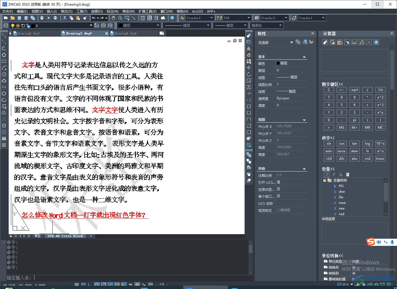Click the Select Objects icon in Properties
The height and width of the screenshot is (289, 397).
pyautogui.click(x=305, y=42)
